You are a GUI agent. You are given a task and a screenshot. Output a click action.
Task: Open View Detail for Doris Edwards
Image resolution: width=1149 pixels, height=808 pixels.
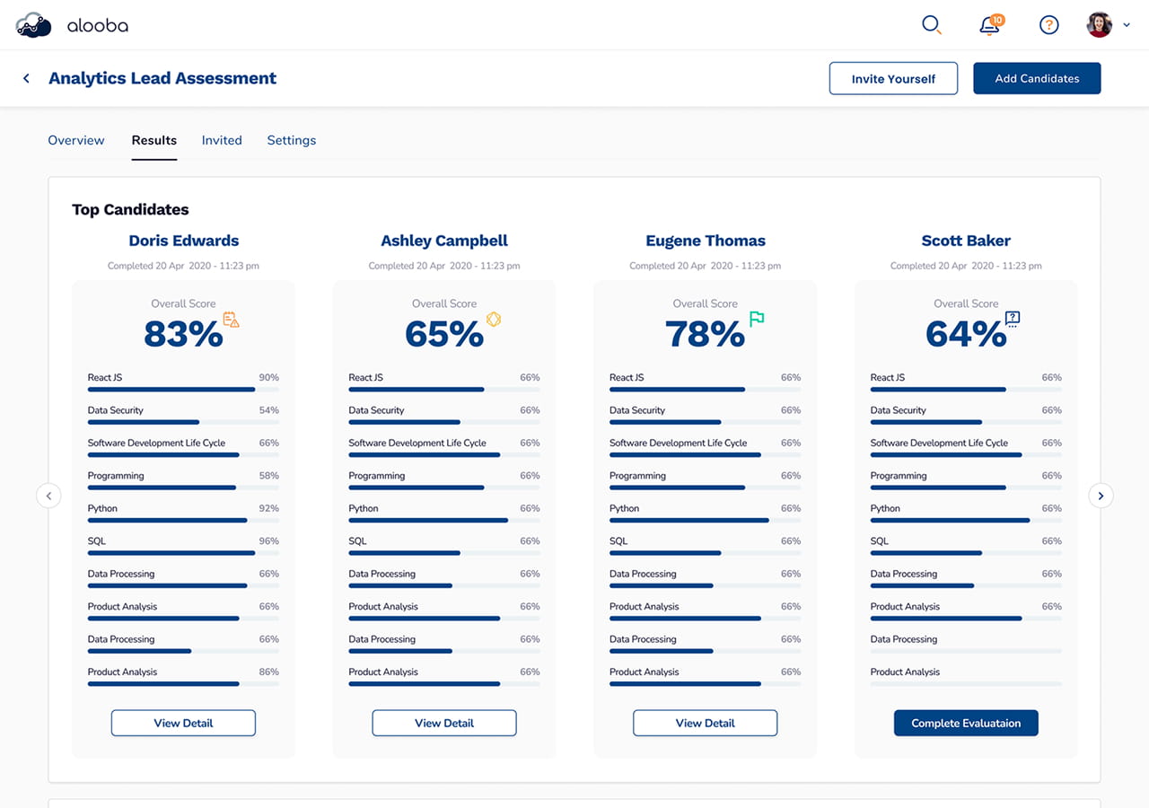[183, 723]
